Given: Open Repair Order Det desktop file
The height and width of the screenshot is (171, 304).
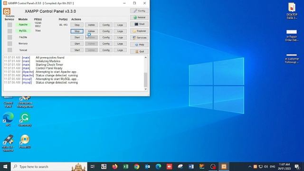Looking at the screenshot, I should click(x=292, y=36).
